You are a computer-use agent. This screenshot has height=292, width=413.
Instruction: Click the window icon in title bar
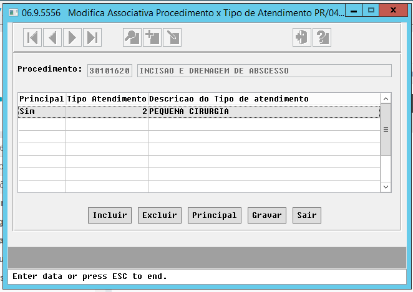[14, 12]
